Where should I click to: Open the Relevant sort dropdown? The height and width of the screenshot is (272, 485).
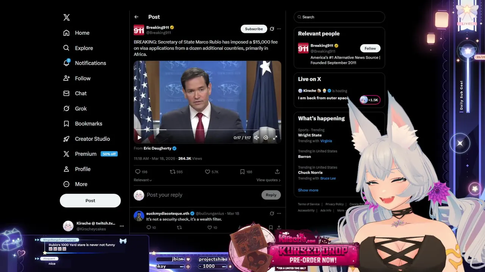pyautogui.click(x=143, y=180)
